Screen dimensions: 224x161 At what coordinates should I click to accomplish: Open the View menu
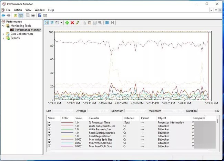click(28, 10)
